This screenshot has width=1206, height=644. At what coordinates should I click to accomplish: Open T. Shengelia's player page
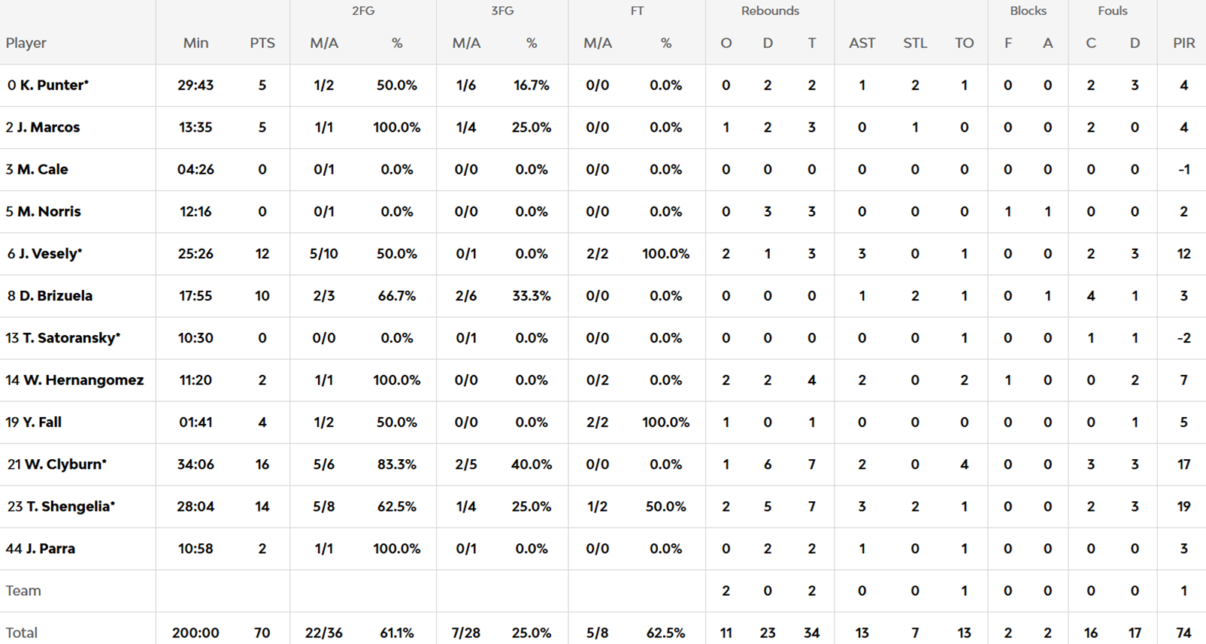[x=70, y=506]
